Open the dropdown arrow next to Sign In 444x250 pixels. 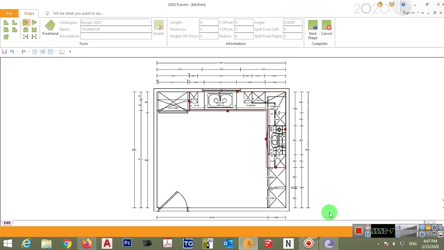[418, 13]
